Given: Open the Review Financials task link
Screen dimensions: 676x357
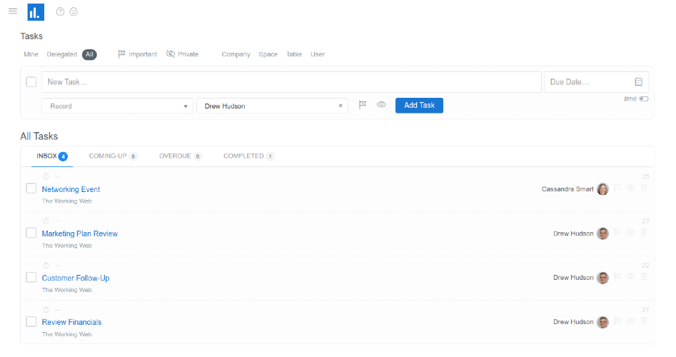Looking at the screenshot, I should (x=71, y=322).
